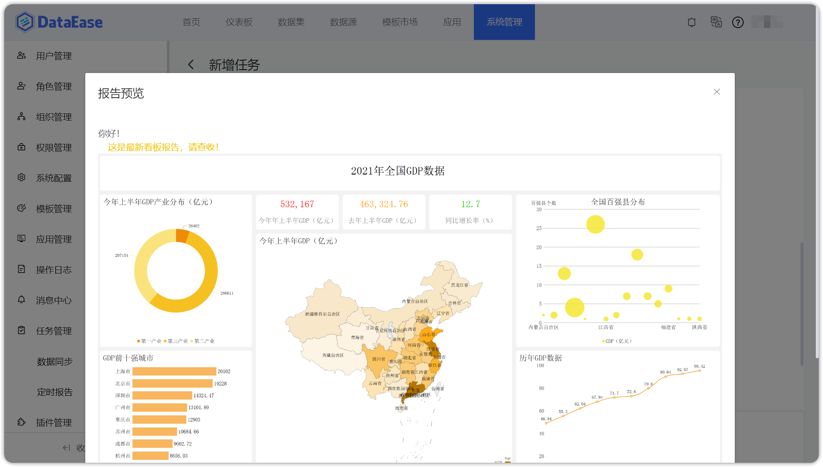Click the 463,324.76 last year GDP value
Viewport: 823px width, 467px height.
384,204
